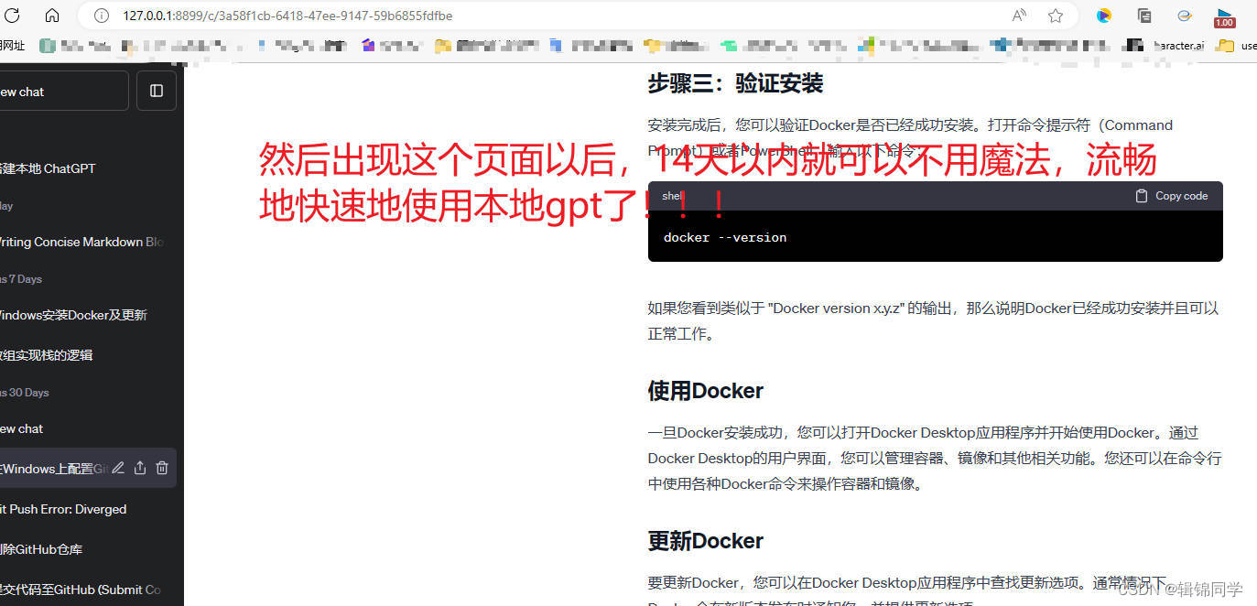Click the Internet Explorer mode icon
The image size is (1257, 606).
(1185, 16)
